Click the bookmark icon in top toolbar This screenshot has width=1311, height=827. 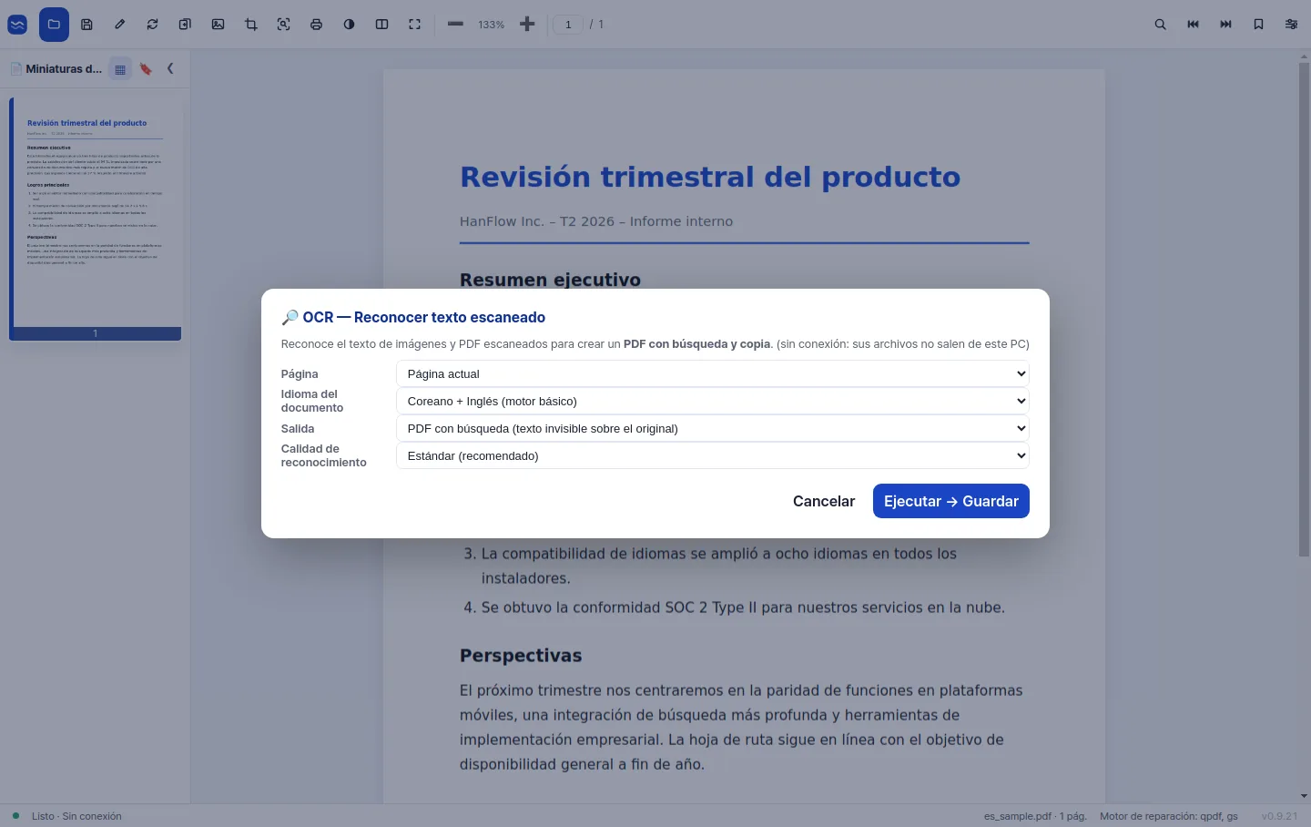[1258, 25]
